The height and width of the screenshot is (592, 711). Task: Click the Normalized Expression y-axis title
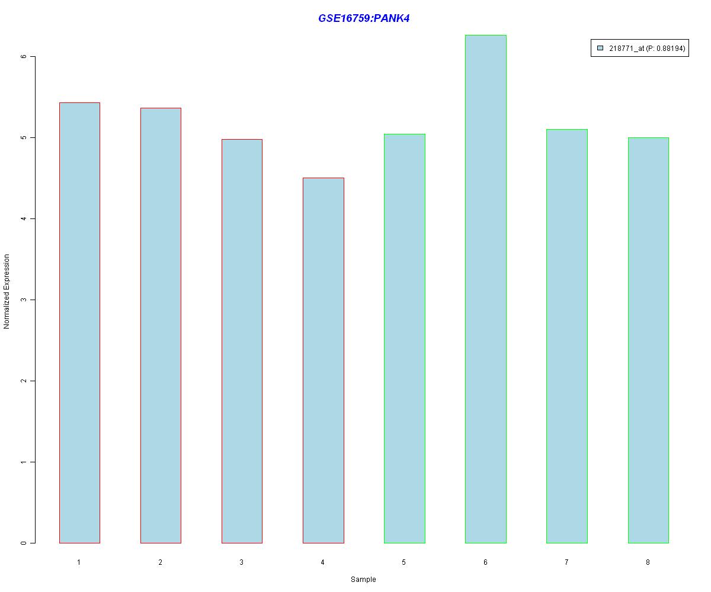7,291
